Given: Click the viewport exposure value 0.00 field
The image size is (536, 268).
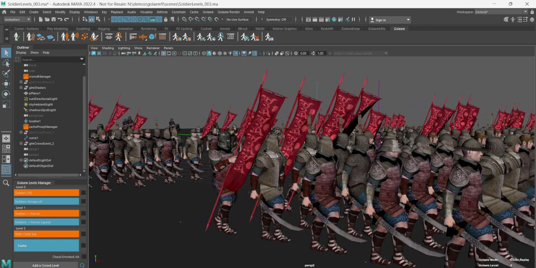Looking at the screenshot, I should [304, 54].
